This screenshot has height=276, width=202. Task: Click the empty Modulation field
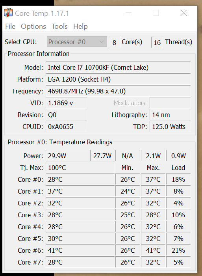170,103
